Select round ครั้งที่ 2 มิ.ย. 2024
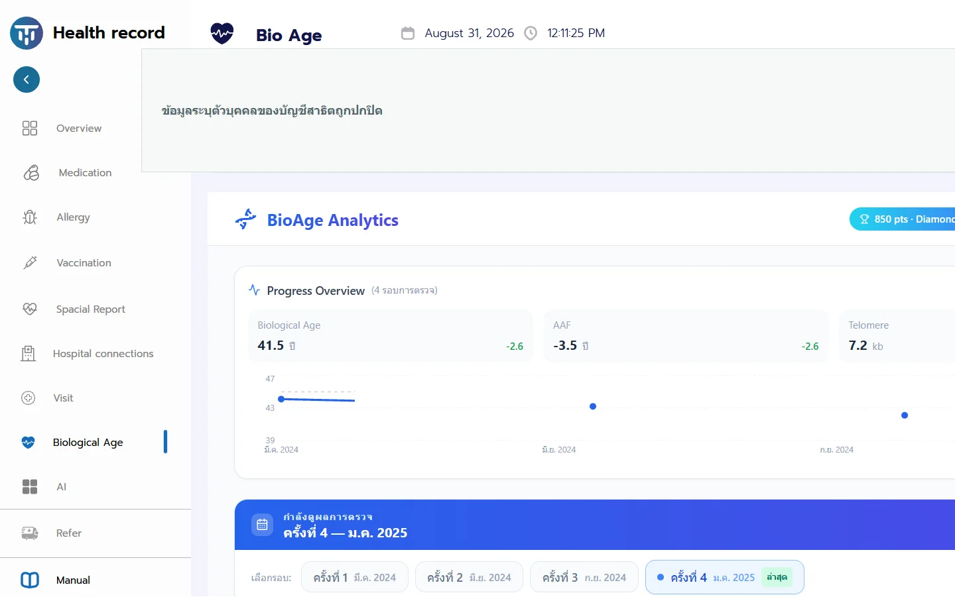The image size is (955, 597). (469, 577)
